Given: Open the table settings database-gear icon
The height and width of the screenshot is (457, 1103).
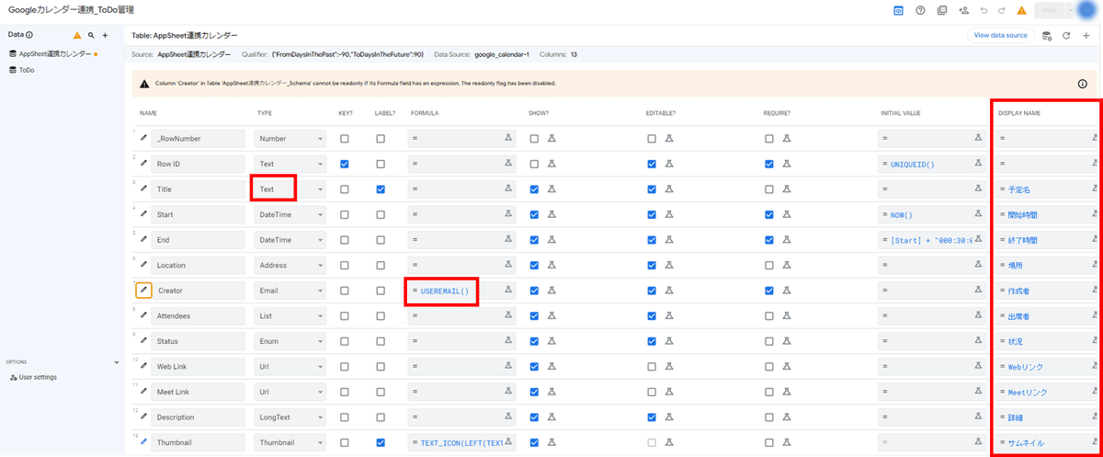Looking at the screenshot, I should click(x=1046, y=35).
